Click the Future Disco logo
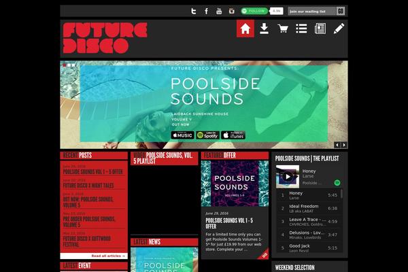Image resolution: width=408 pixels, height=272 pixels. pyautogui.click(x=105, y=38)
